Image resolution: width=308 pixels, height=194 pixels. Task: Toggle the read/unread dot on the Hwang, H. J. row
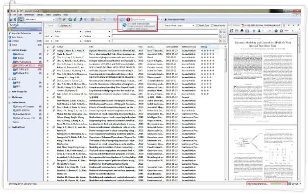pos(47,77)
